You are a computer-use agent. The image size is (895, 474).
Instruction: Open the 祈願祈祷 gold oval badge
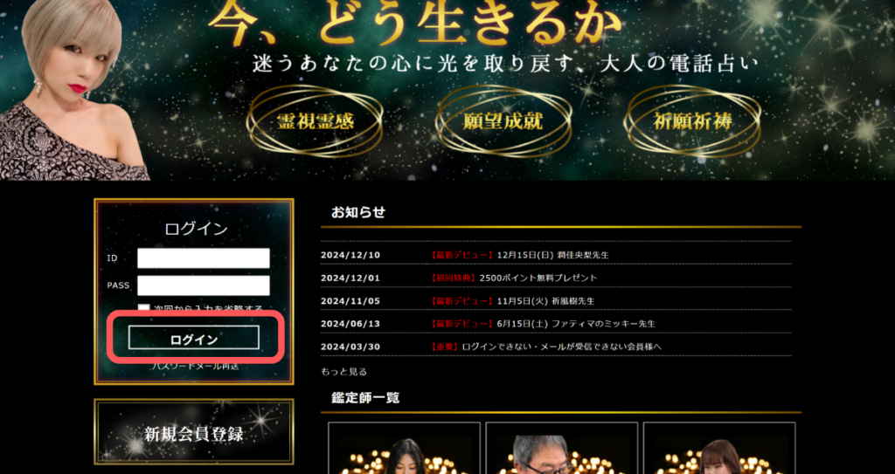pyautogui.click(x=692, y=121)
